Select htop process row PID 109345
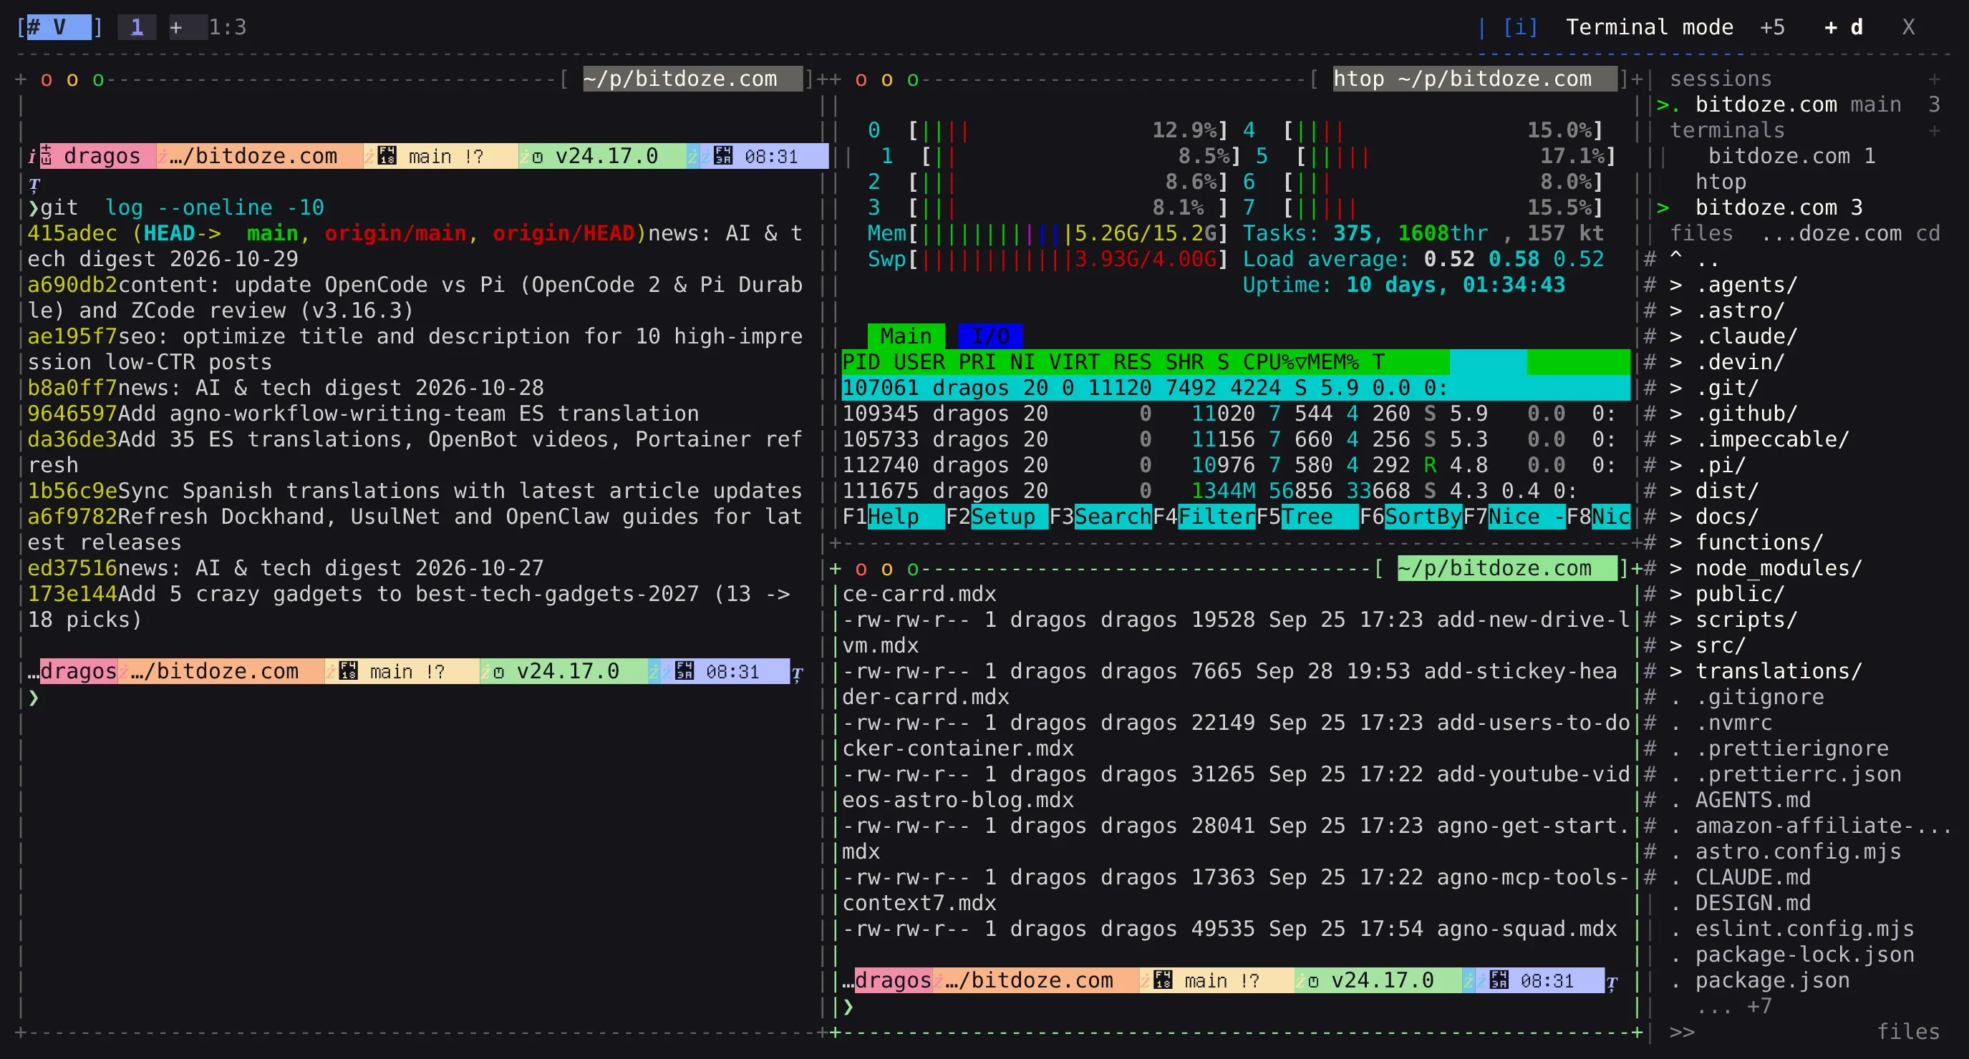Image resolution: width=1969 pixels, height=1059 pixels. [x=1235, y=414]
